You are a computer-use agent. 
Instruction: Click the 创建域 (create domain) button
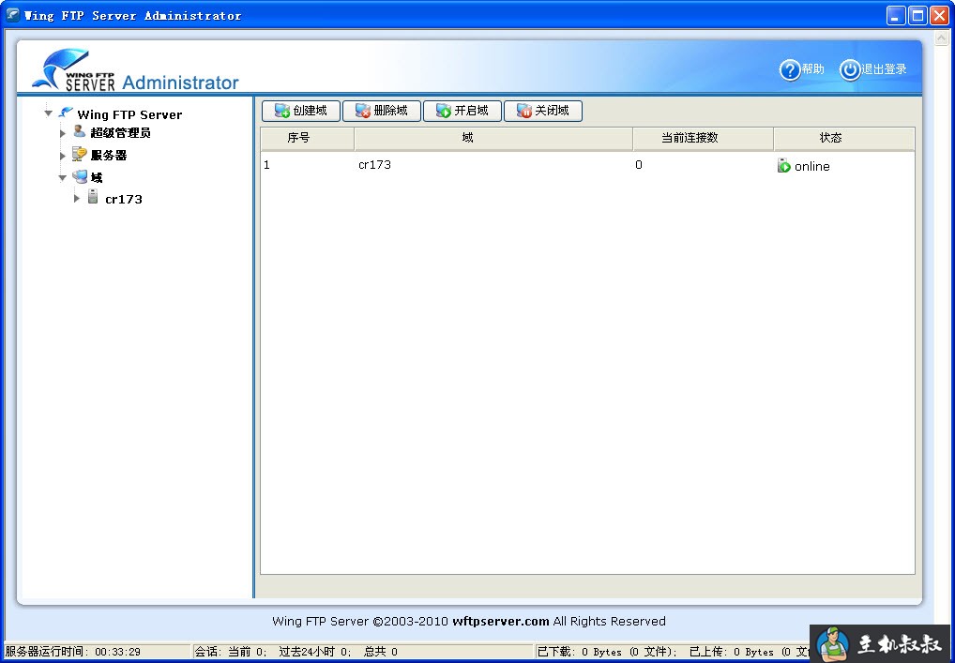(x=301, y=111)
